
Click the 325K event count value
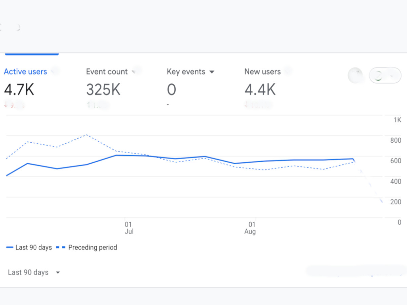click(103, 90)
